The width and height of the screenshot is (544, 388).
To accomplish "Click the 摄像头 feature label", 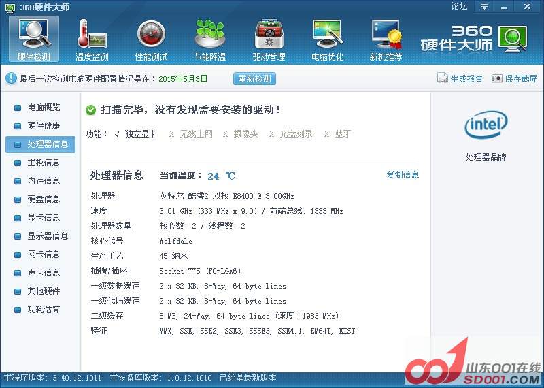I will (246, 133).
